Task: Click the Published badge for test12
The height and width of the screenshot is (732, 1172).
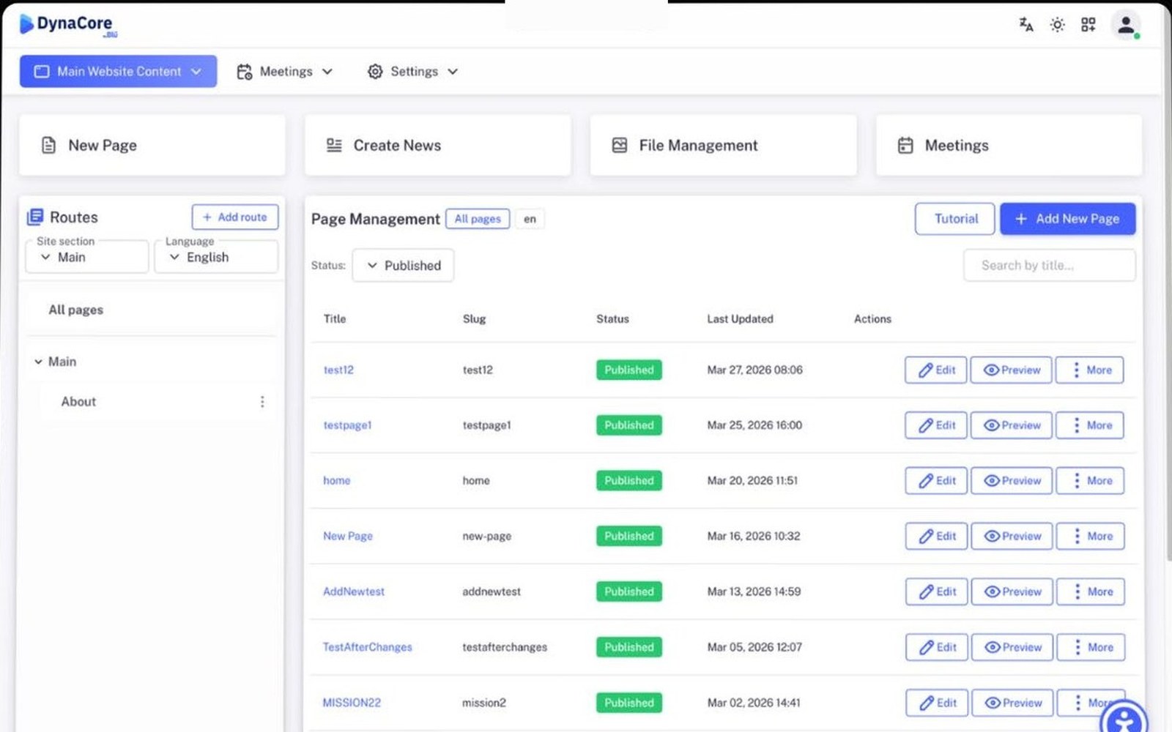Action: pos(629,370)
